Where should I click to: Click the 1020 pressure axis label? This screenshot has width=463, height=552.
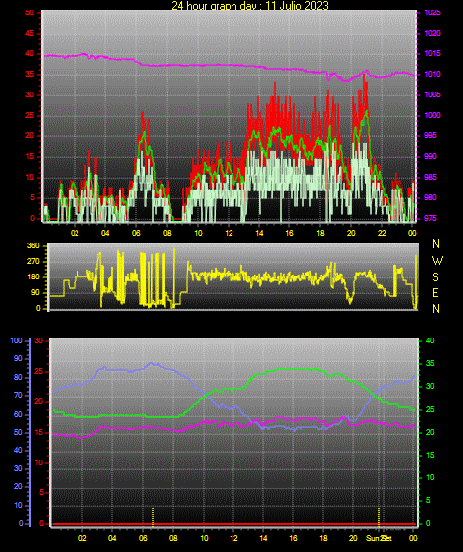(432, 33)
